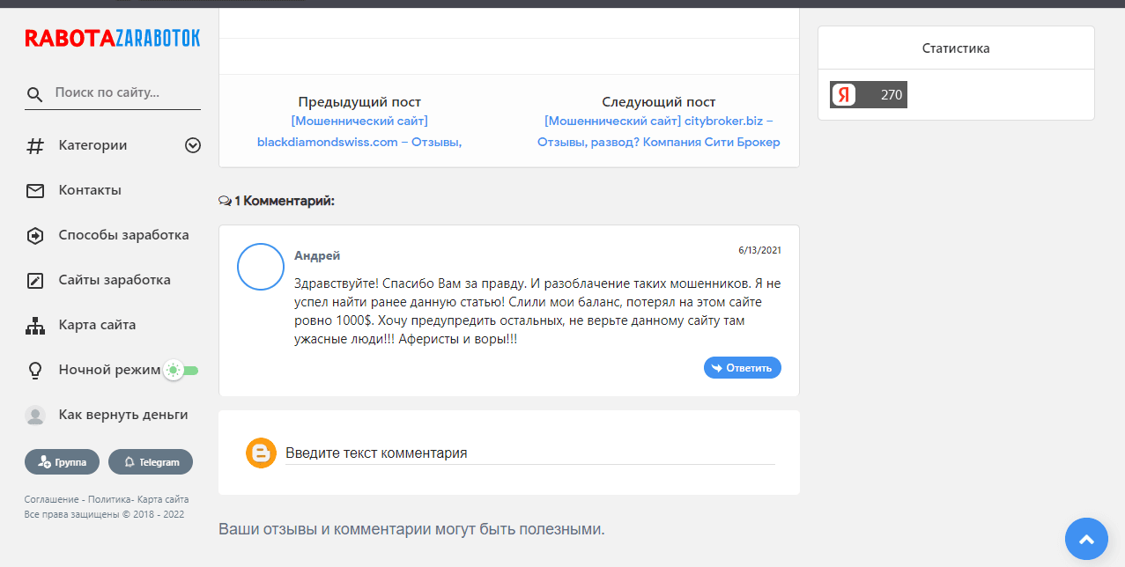
Task: Expand the Категории chevron arrow
Action: [193, 145]
